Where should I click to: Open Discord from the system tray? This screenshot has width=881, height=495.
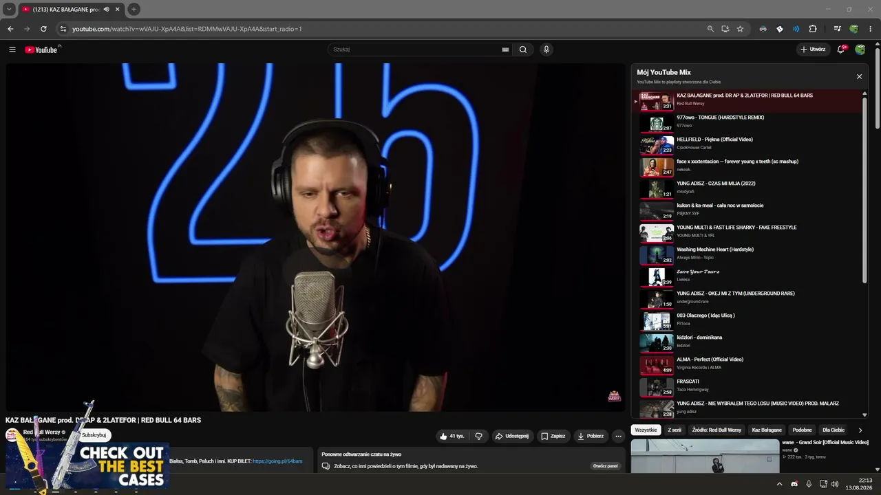pyautogui.click(x=794, y=484)
